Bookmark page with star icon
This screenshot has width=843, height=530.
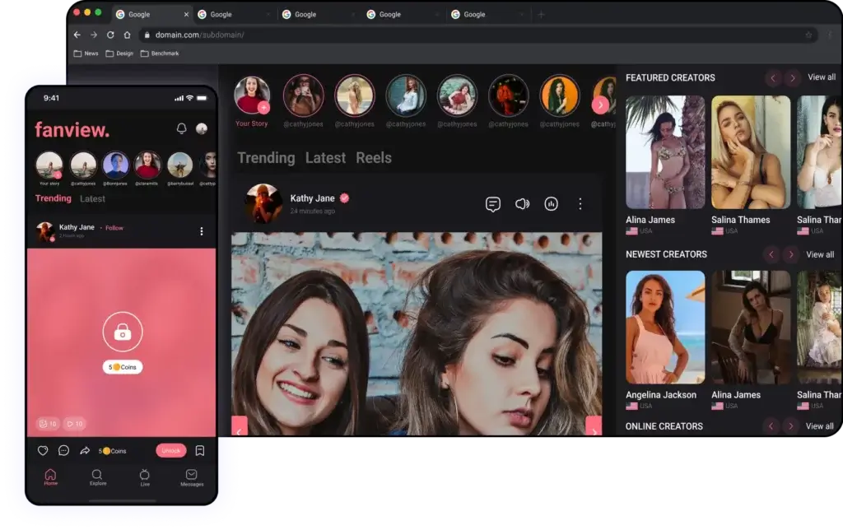(x=808, y=35)
